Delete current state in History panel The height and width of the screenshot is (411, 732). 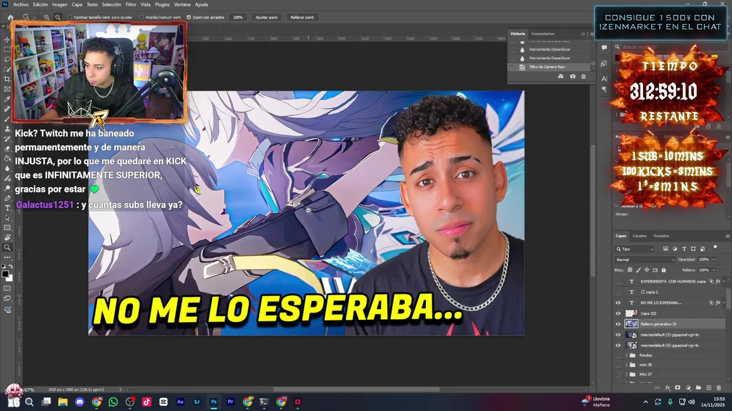pyautogui.click(x=583, y=76)
